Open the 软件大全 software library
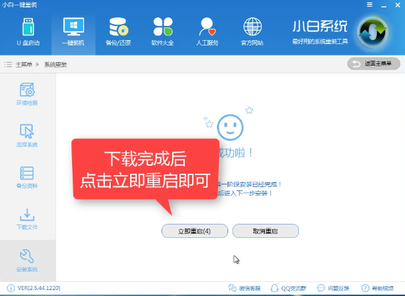 click(163, 32)
